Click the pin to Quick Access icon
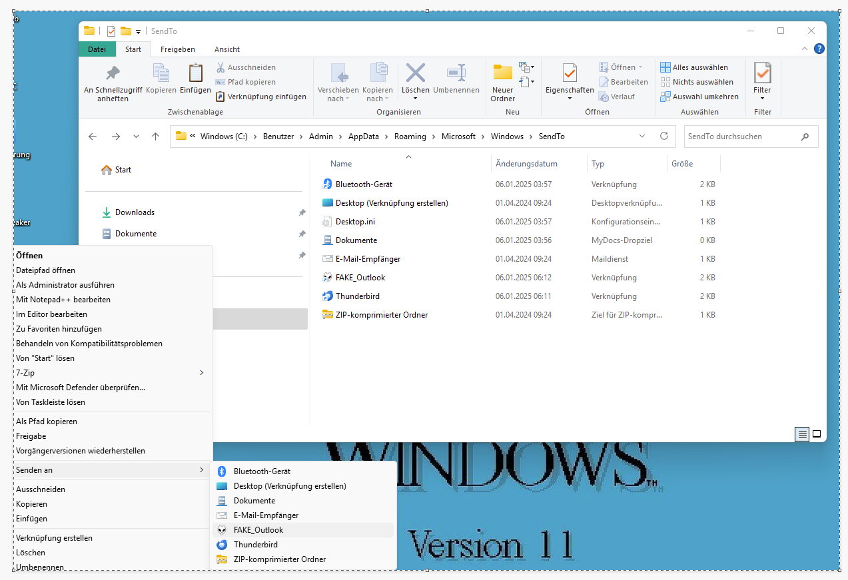This screenshot has width=848, height=580. 113,73
